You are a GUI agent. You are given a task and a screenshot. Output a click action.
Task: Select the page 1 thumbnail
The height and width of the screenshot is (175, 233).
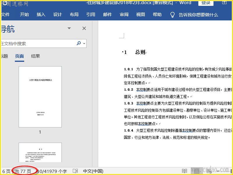[40, 97]
